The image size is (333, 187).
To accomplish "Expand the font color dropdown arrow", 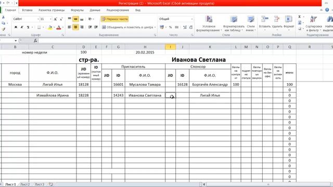I will point(63,28).
